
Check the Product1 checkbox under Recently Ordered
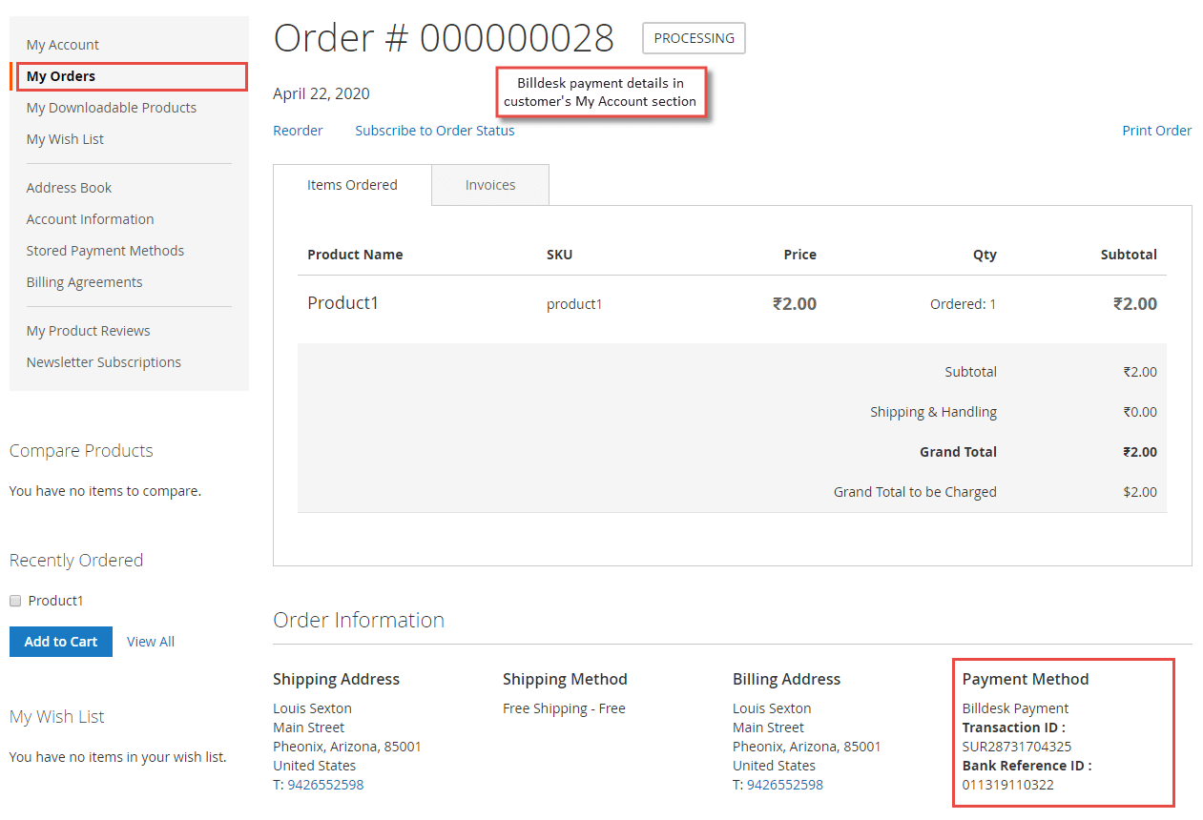pos(13,600)
